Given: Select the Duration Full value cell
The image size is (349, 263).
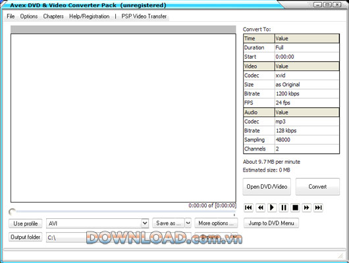Looking at the screenshot, I should coord(307,47).
